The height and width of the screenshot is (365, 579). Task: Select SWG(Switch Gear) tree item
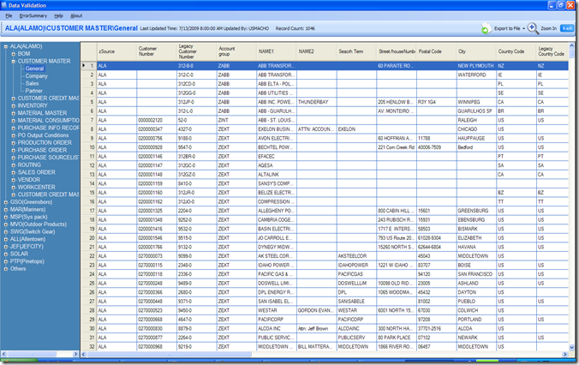[x=33, y=231]
